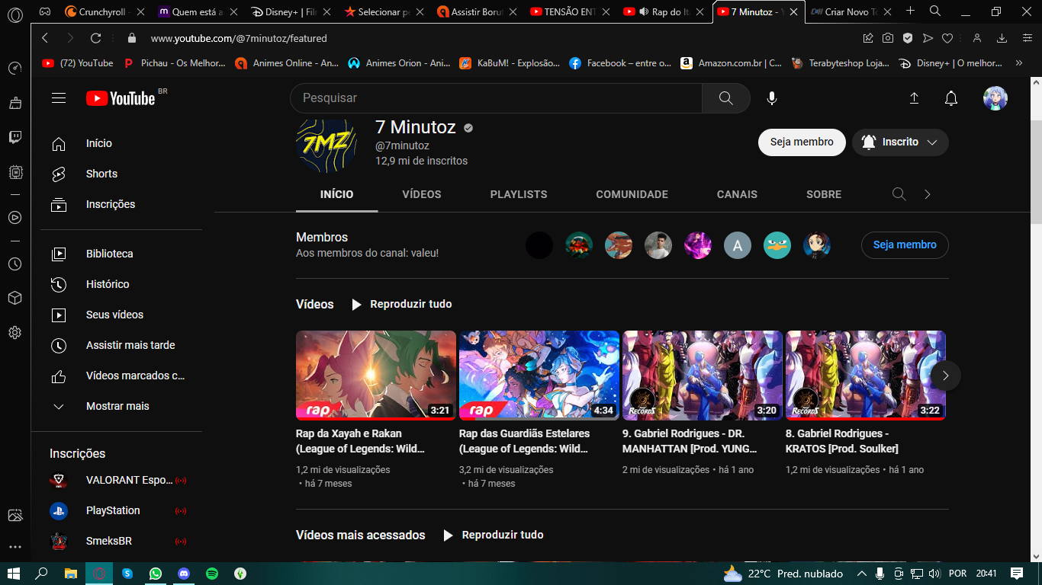1042x585 pixels.
Task: Open Opera GX menu logo
Action: pyautogui.click(x=14, y=13)
